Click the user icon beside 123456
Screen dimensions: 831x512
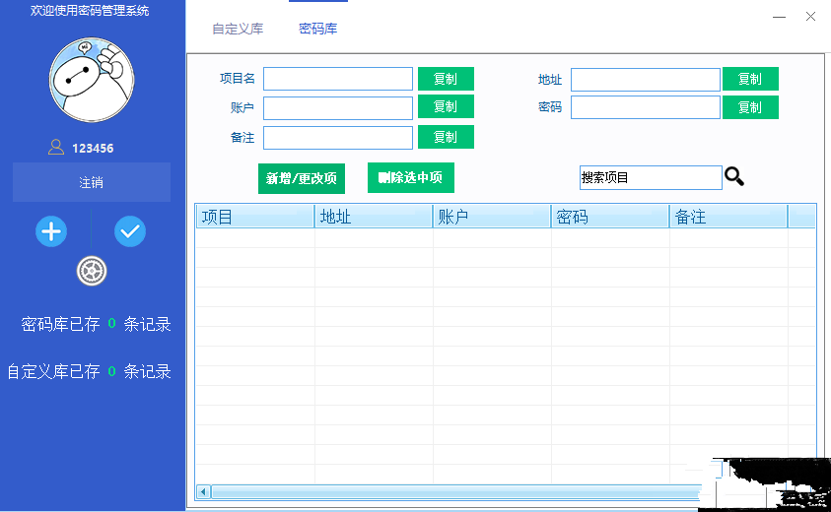56,148
